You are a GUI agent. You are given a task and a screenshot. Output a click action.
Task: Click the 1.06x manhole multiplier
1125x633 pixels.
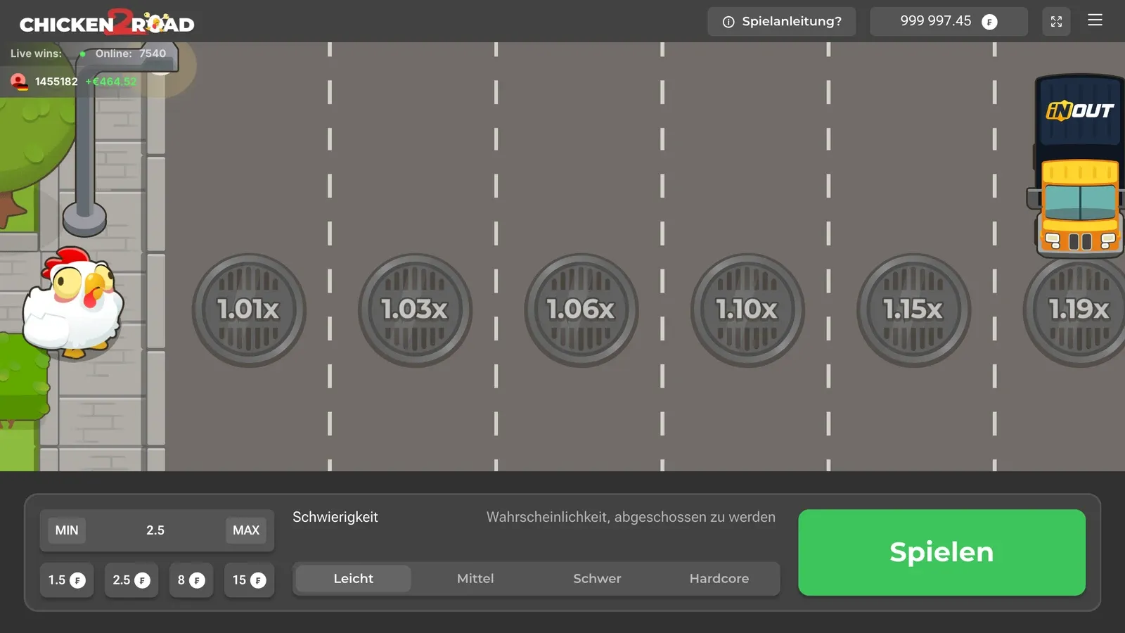click(581, 310)
